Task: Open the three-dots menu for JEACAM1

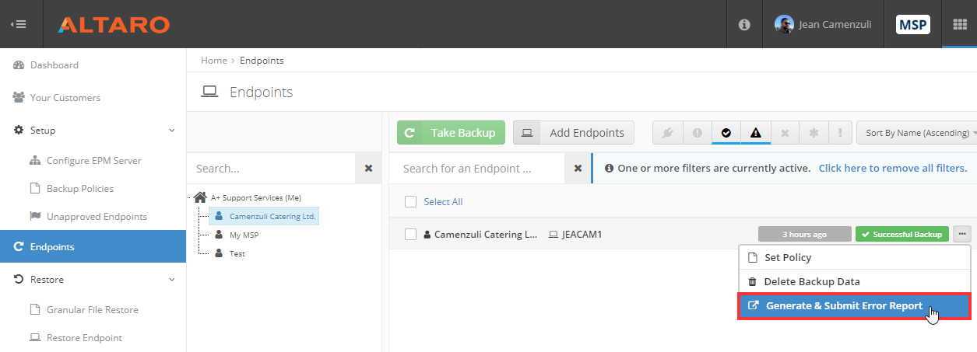Action: pos(962,233)
